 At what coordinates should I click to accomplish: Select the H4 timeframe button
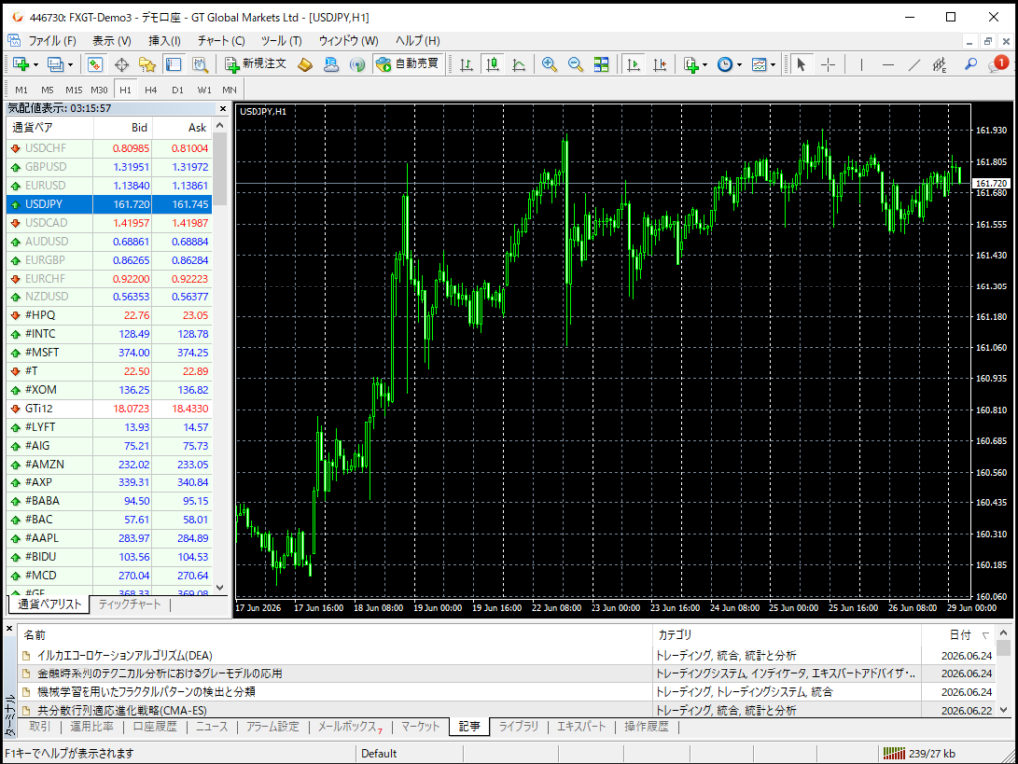pos(151,90)
